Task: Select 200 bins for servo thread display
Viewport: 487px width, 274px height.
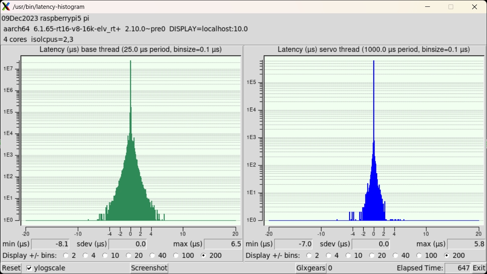Action: coord(447,255)
